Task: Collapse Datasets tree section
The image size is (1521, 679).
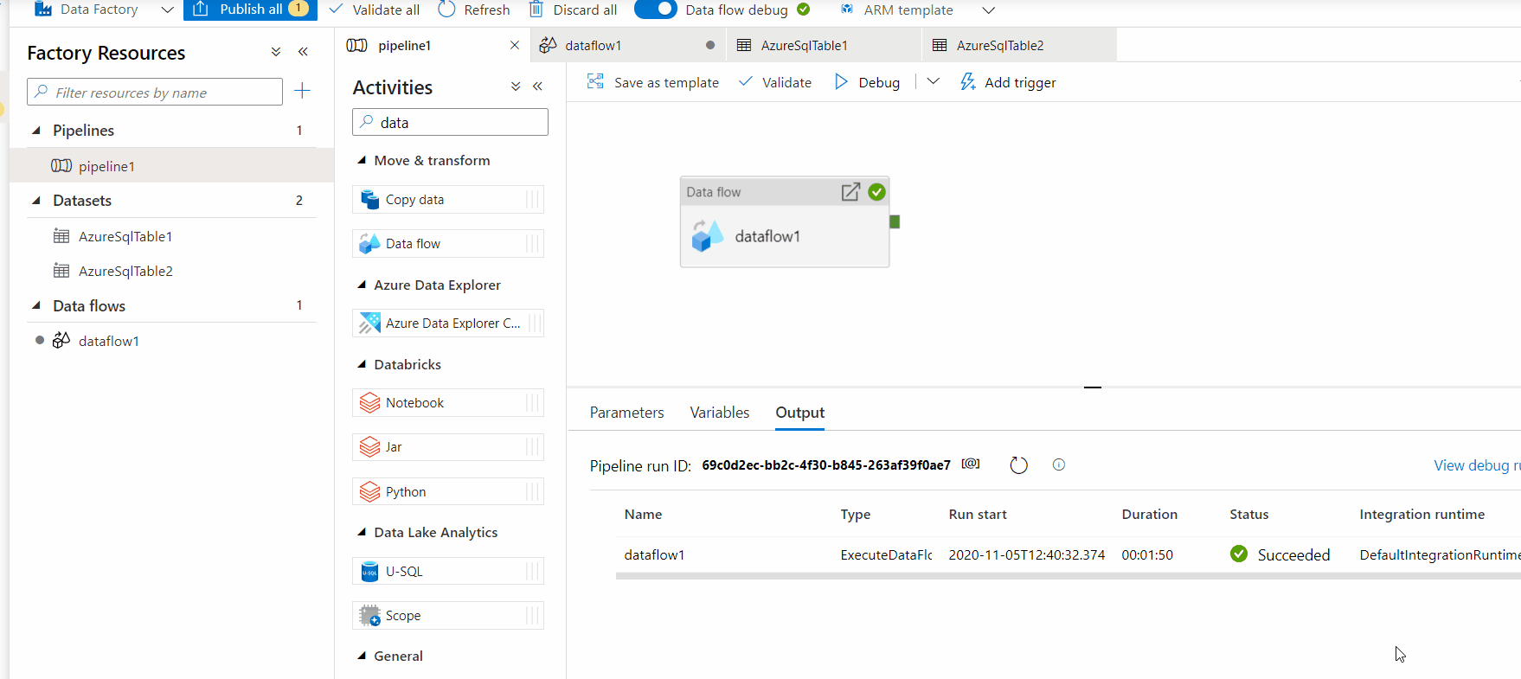Action: (x=36, y=201)
